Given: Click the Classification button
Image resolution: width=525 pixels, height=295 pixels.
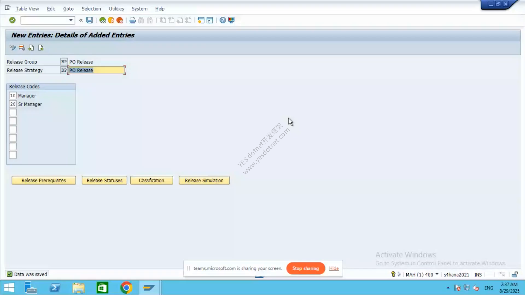Looking at the screenshot, I should click(151, 180).
